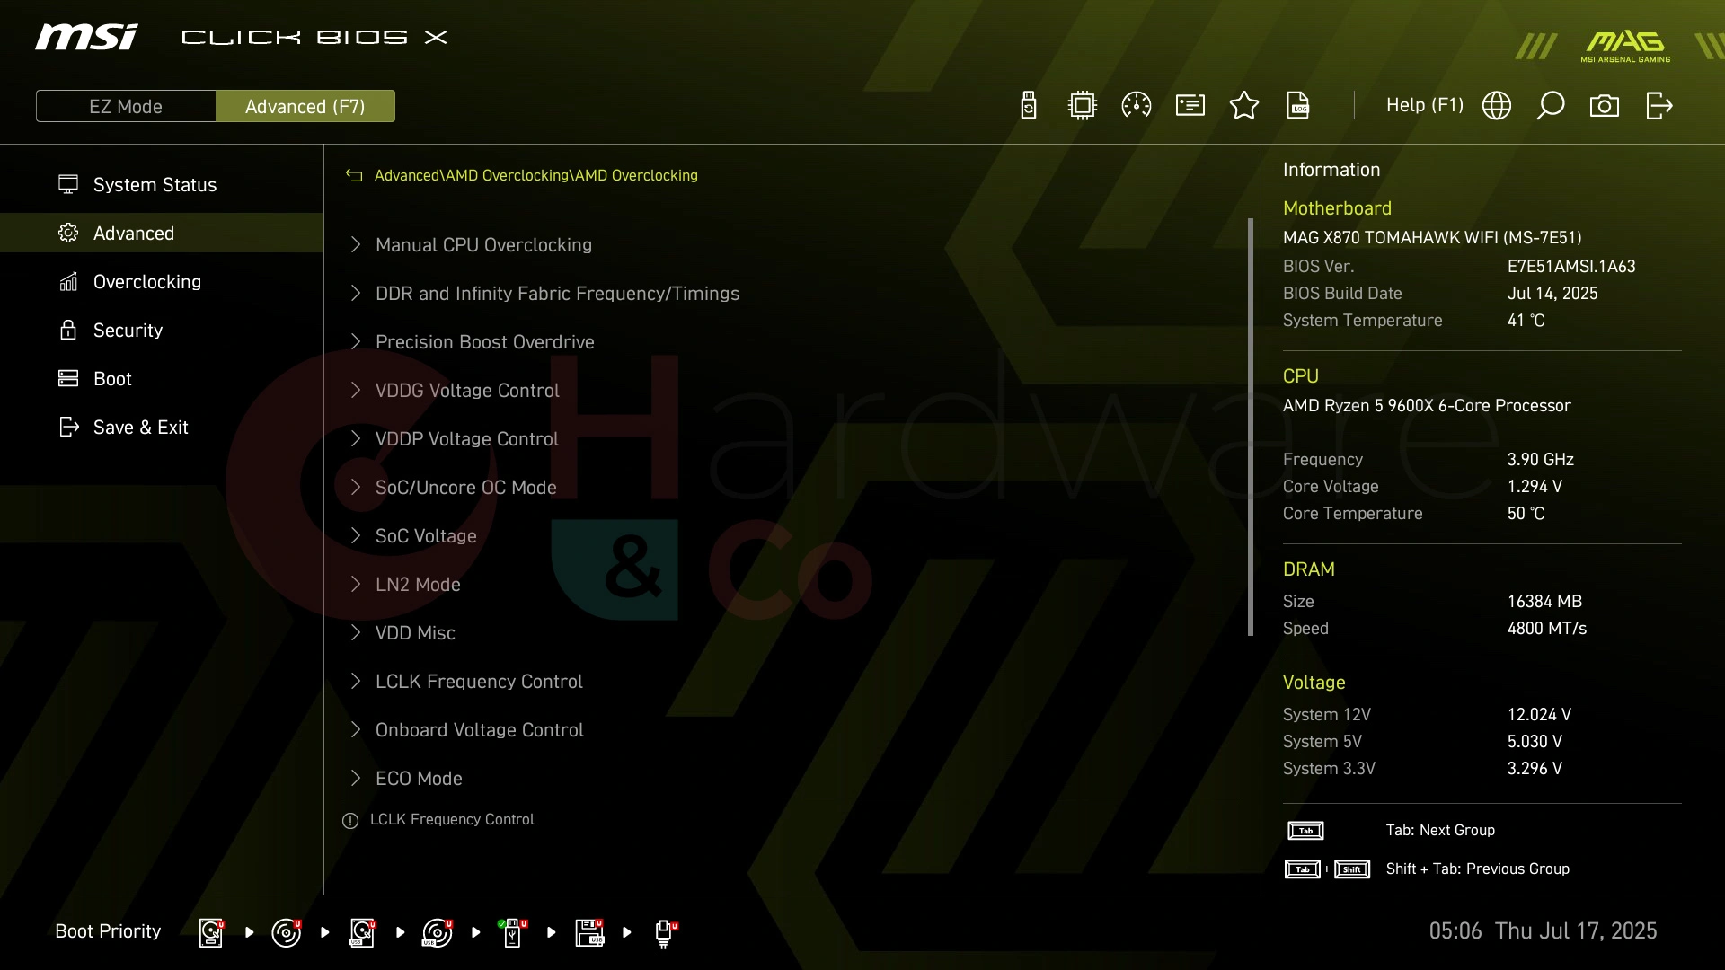1725x970 pixels.
Task: Click the profile card icon in toolbar
Action: (1190, 106)
